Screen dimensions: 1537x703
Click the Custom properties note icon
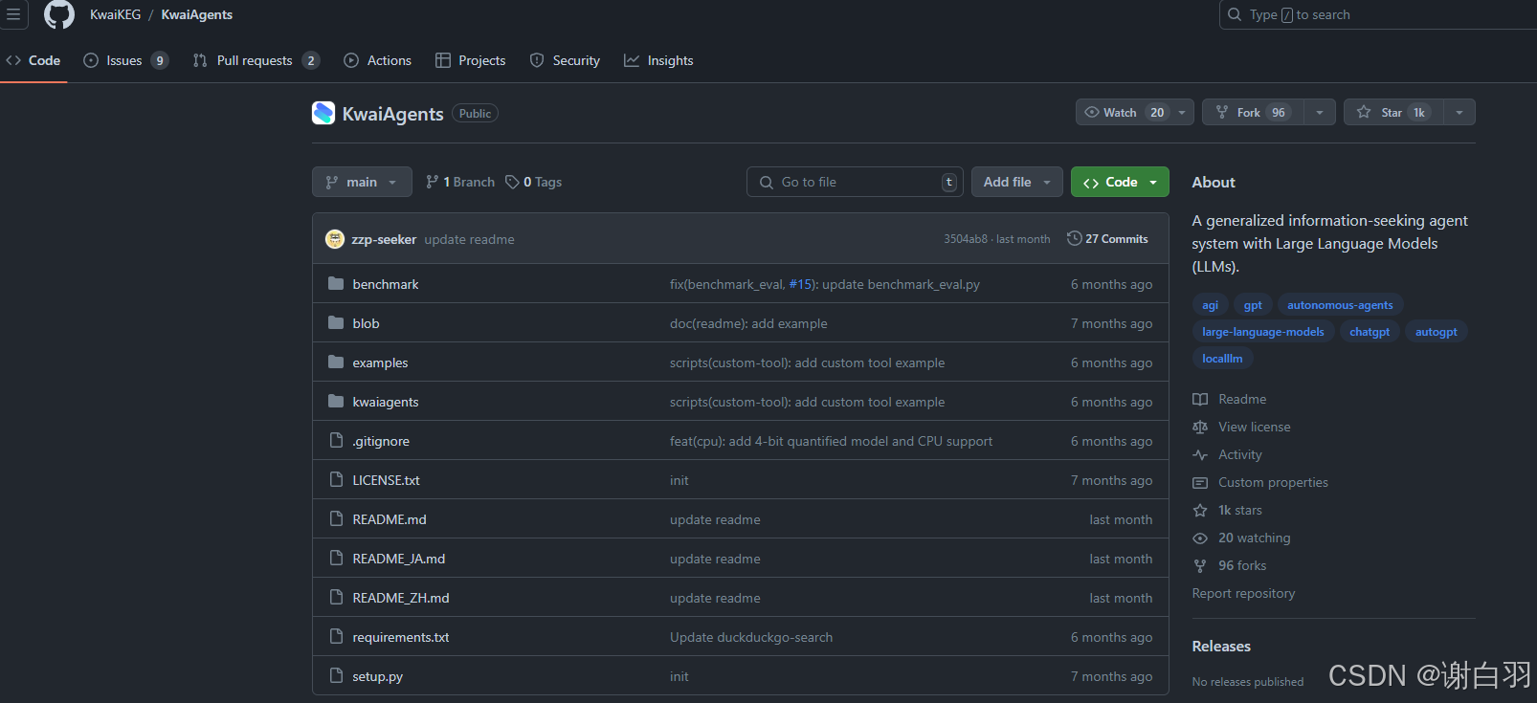(x=1200, y=482)
